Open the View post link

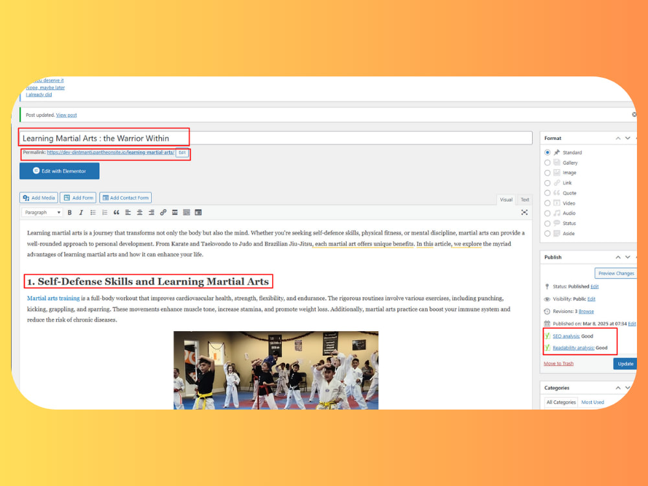click(67, 115)
